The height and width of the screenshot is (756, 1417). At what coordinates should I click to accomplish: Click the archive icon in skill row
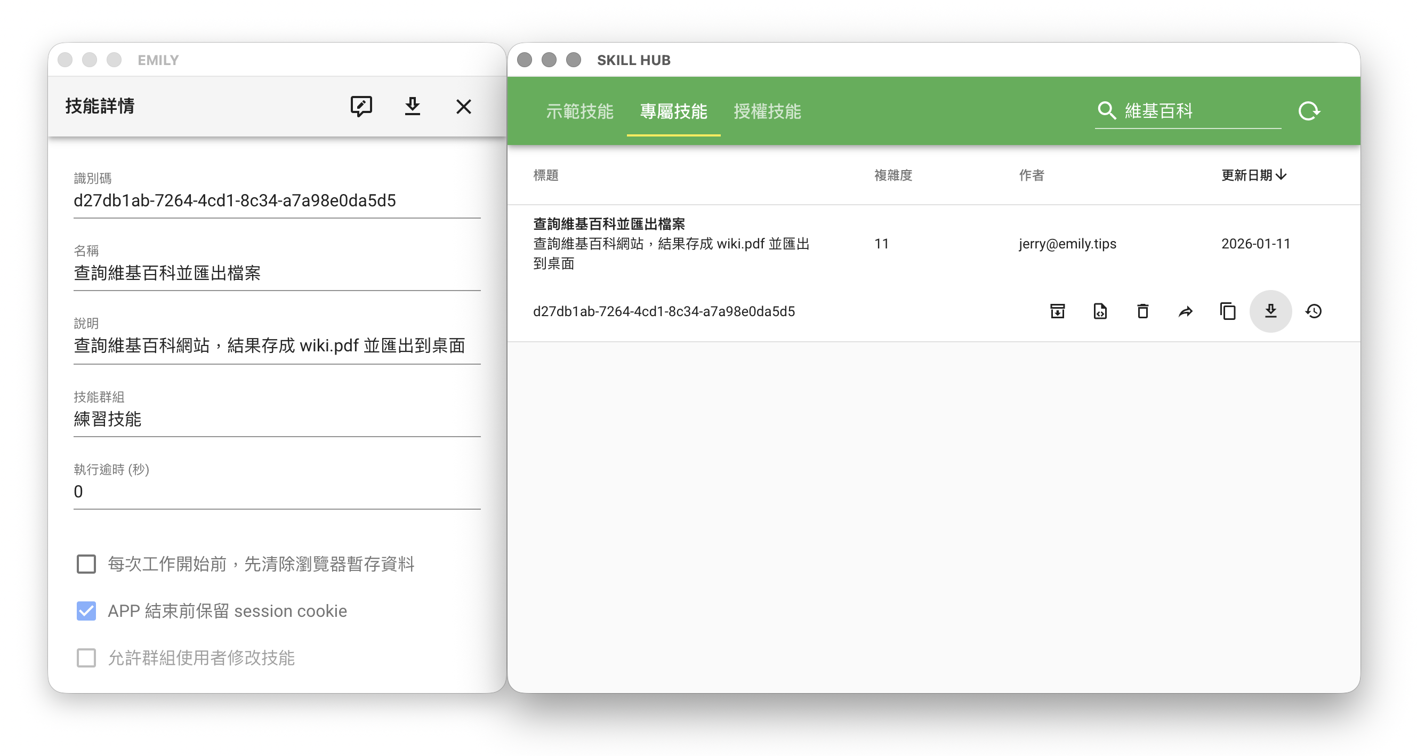[x=1057, y=311]
